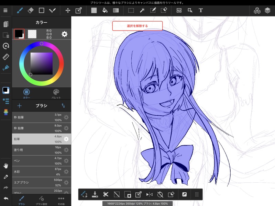This screenshot has width=275, height=206.
Task: Select the gray fill rectangle tool
Action: (94, 10)
